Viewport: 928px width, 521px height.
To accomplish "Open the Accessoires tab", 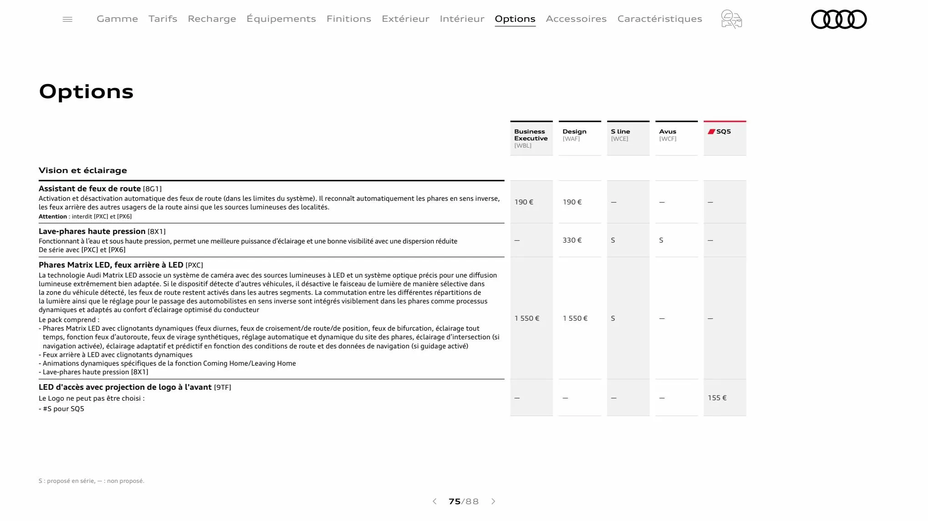I will coord(576,19).
